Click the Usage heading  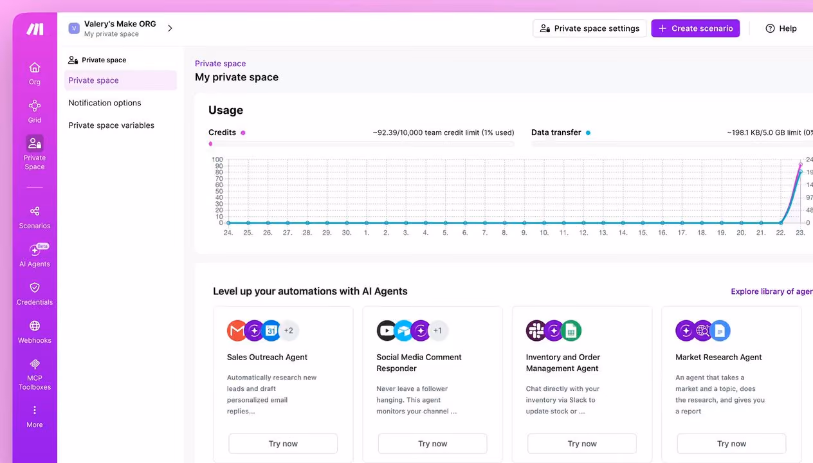point(226,110)
